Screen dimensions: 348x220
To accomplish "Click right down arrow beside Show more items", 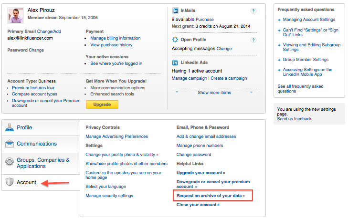I will 251,92.
